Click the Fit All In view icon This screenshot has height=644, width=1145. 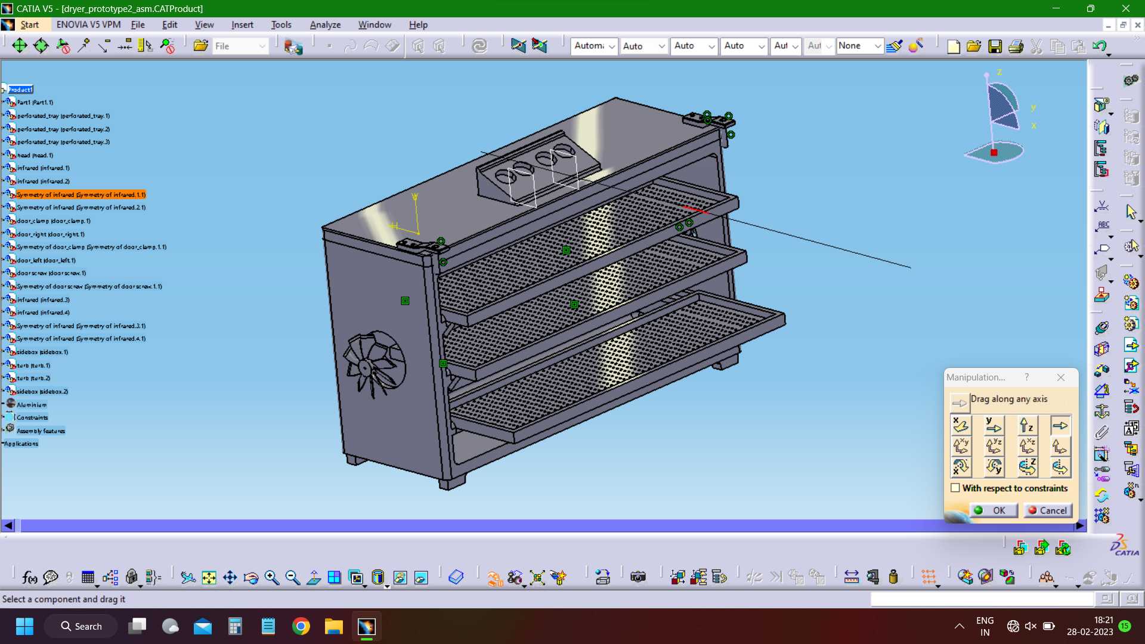pos(209,577)
